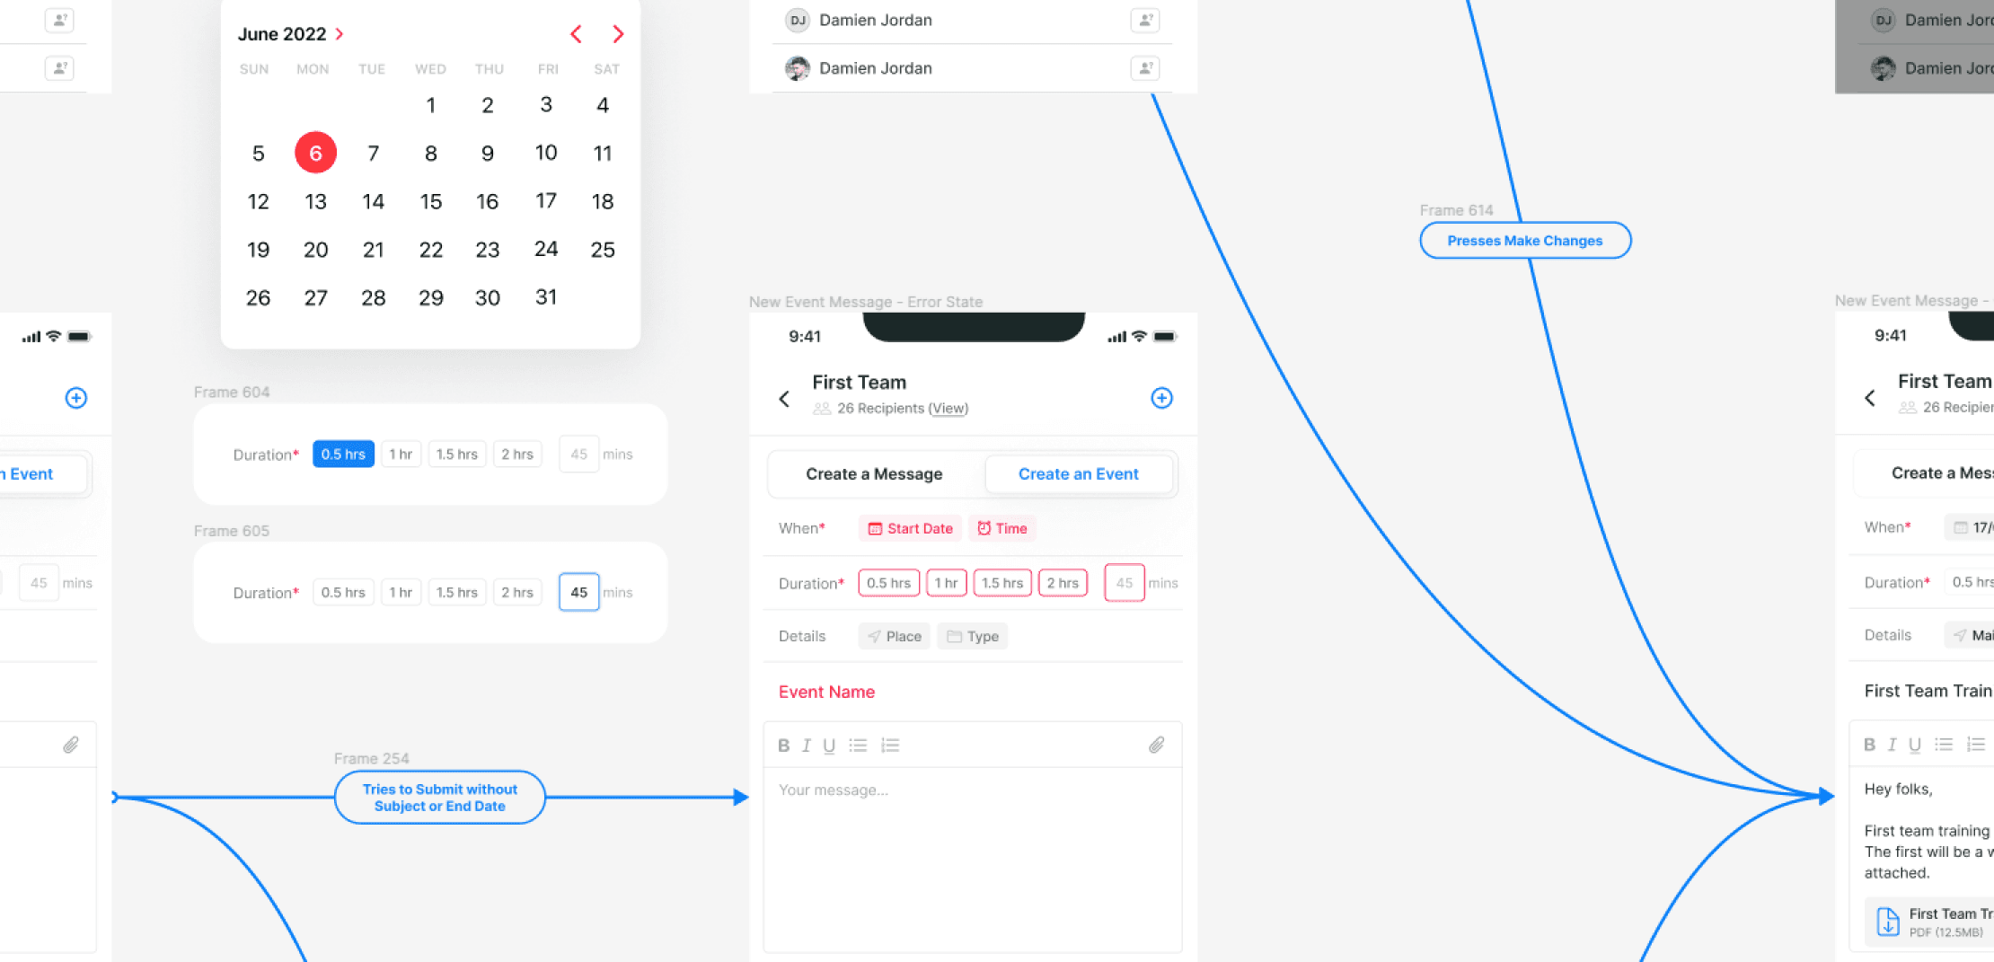The width and height of the screenshot is (1994, 962).
Task: Open the recipients View link
Action: pyautogui.click(x=948, y=409)
